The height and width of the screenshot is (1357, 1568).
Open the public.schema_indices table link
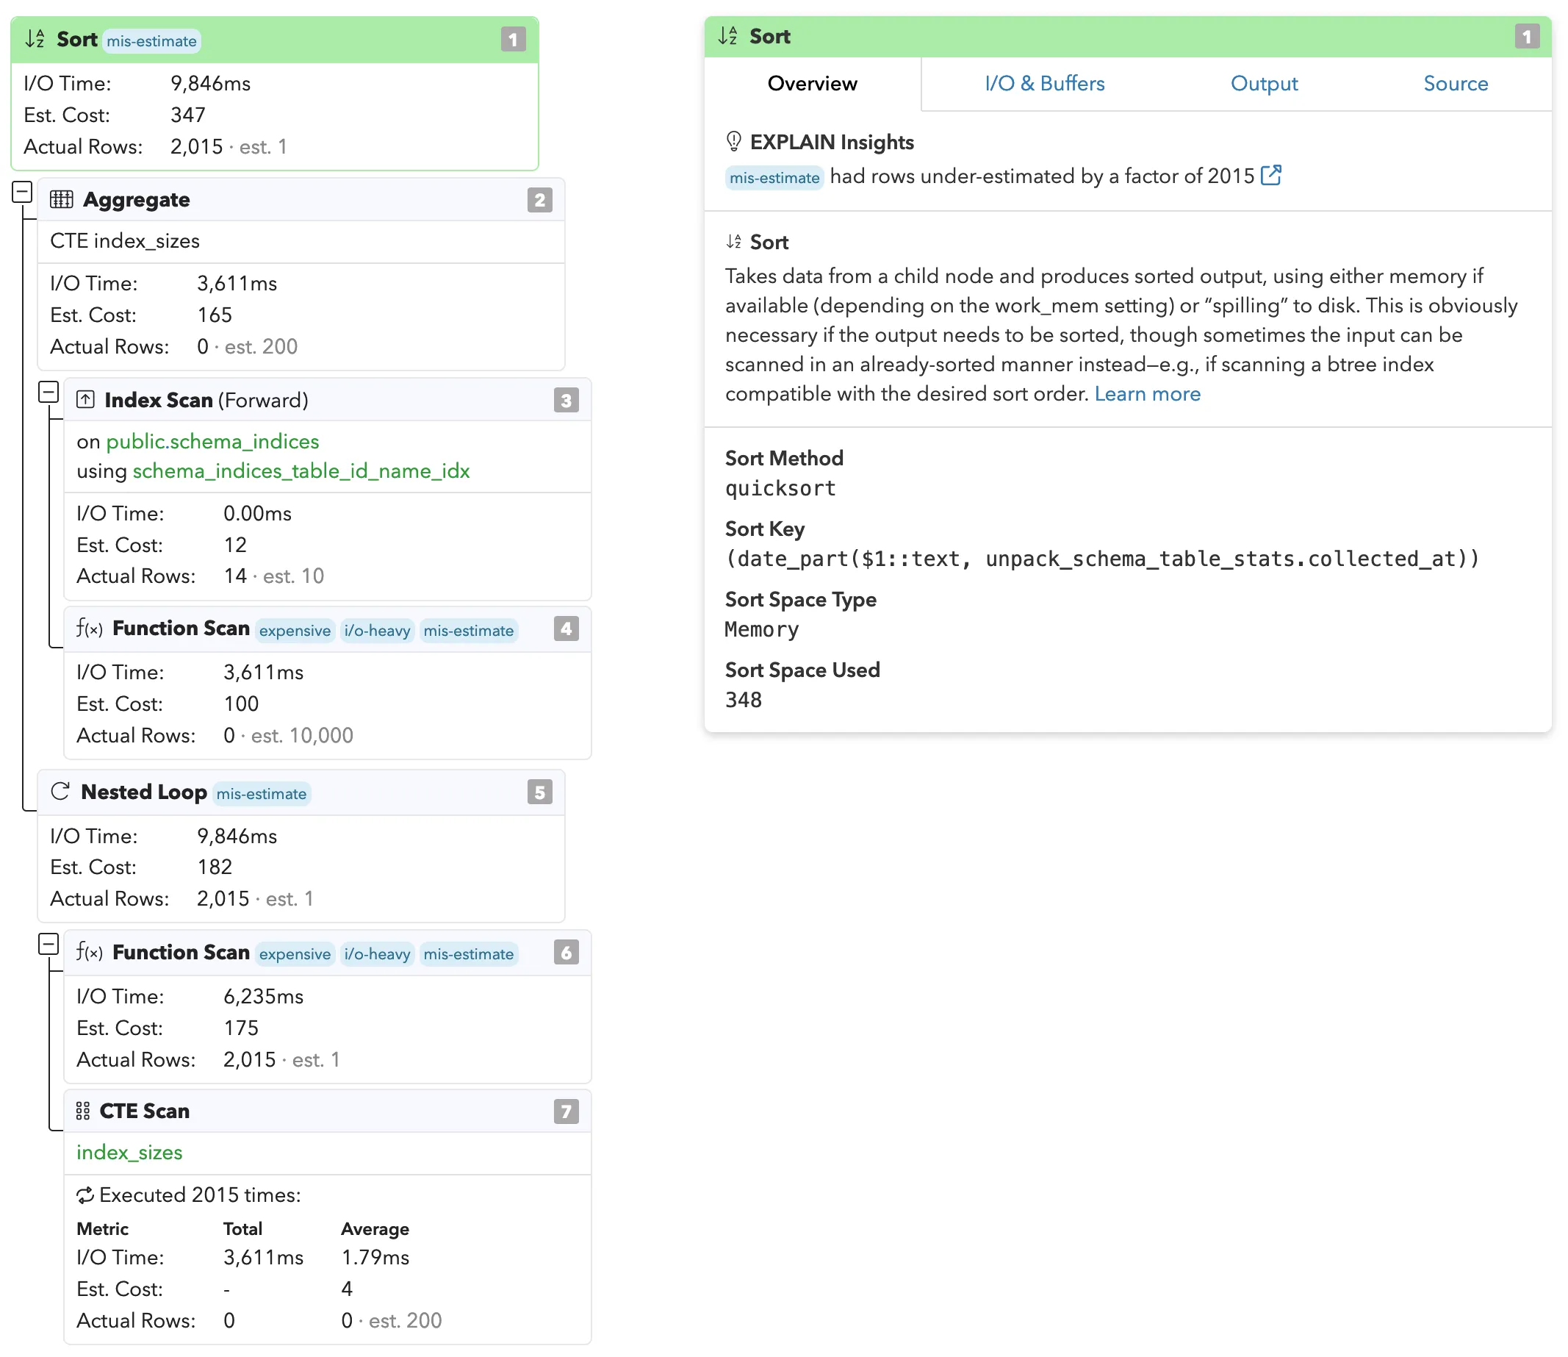[212, 442]
